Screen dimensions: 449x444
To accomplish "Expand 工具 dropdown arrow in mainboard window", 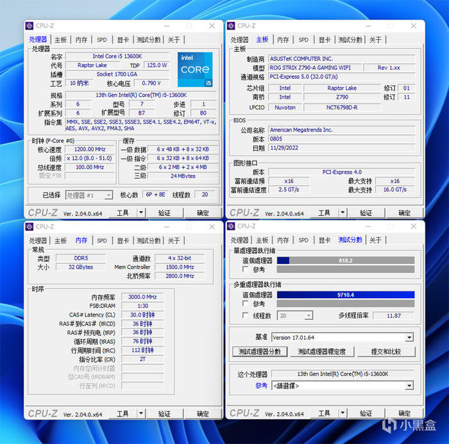I will (x=343, y=213).
